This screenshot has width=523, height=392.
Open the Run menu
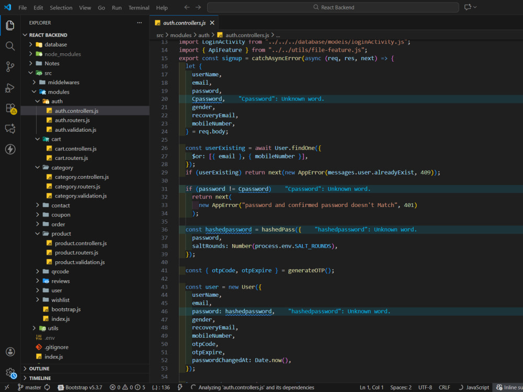[117, 8]
